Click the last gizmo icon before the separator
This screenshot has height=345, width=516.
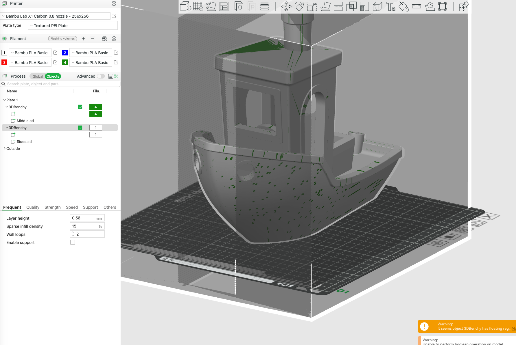pos(443,6)
